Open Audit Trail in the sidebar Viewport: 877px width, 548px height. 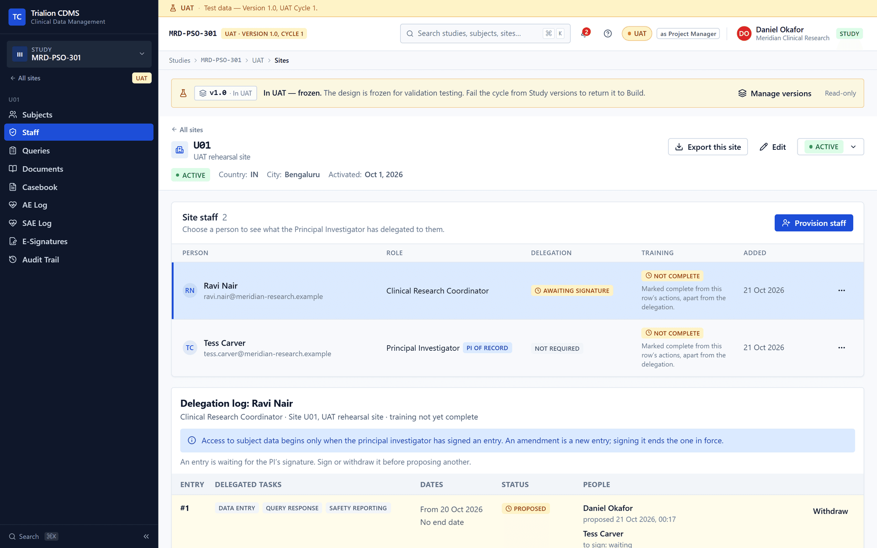[x=79, y=260]
